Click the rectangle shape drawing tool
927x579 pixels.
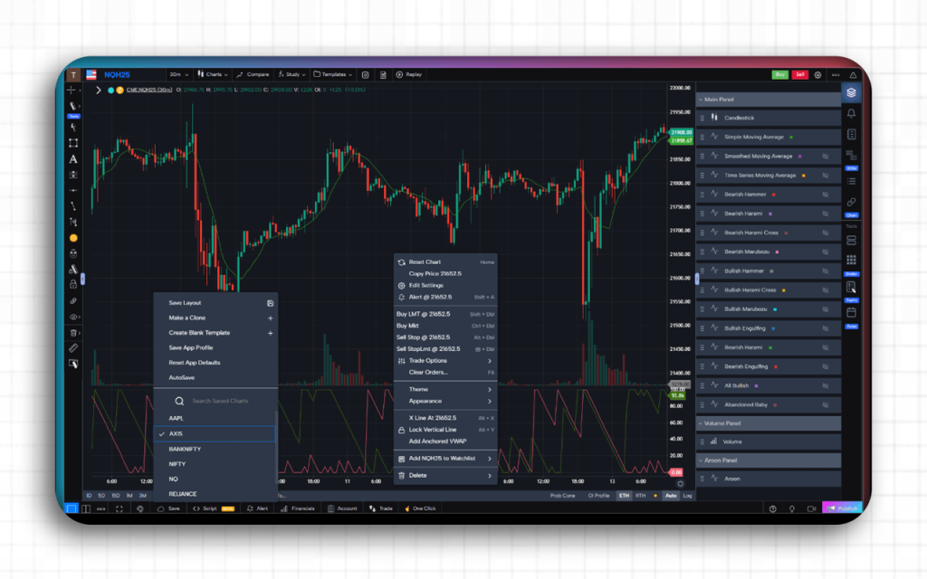pos(73,143)
